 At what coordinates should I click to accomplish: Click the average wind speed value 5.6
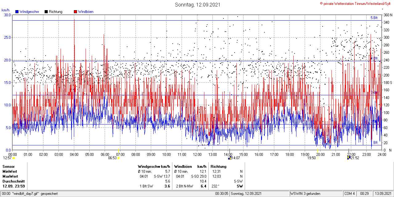coord(167,181)
